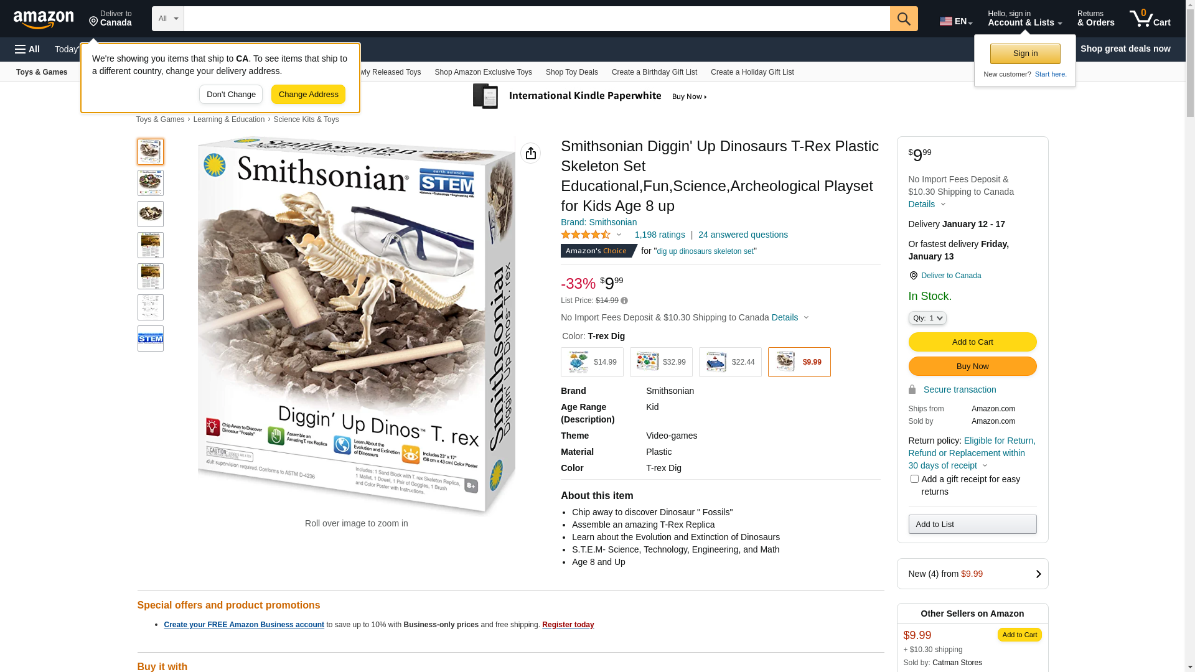Select the $32.99 color variant swatch
This screenshot has height=672, width=1195.
pyautogui.click(x=661, y=362)
